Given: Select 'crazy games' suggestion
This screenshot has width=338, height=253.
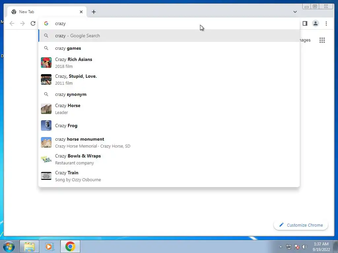Looking at the screenshot, I should [169, 48].
